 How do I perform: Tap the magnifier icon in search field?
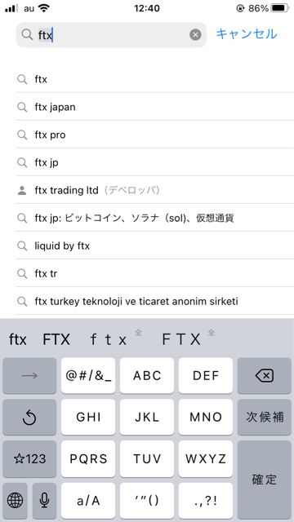(x=27, y=34)
